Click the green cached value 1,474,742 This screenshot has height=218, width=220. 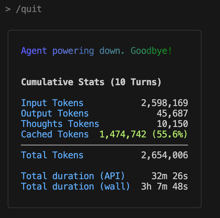(x=123, y=134)
